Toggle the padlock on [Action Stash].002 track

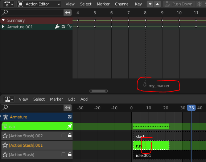click(x=70, y=135)
